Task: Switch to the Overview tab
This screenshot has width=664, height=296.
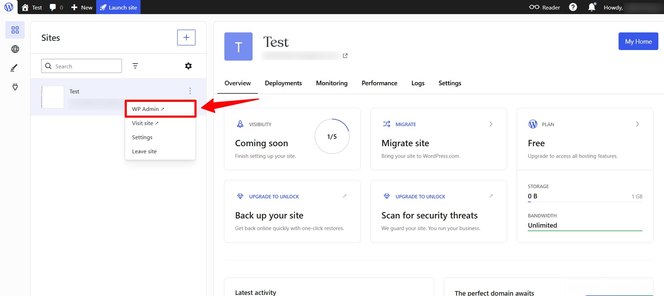Action: click(237, 83)
